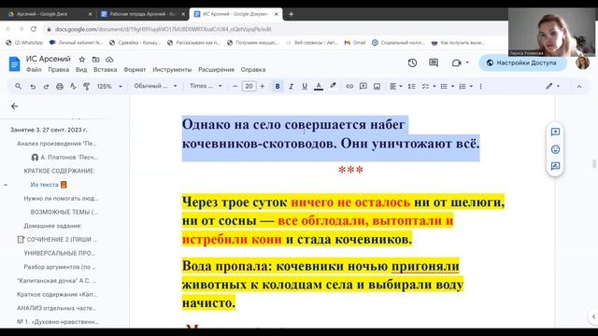The image size is (598, 336).
Task: Open the highlight color picker
Action: [333, 86]
